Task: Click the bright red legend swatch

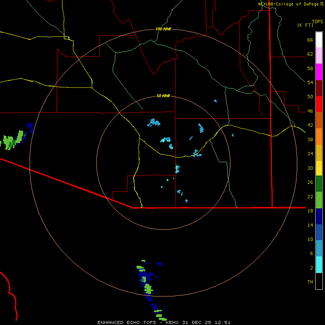Action: [319, 104]
